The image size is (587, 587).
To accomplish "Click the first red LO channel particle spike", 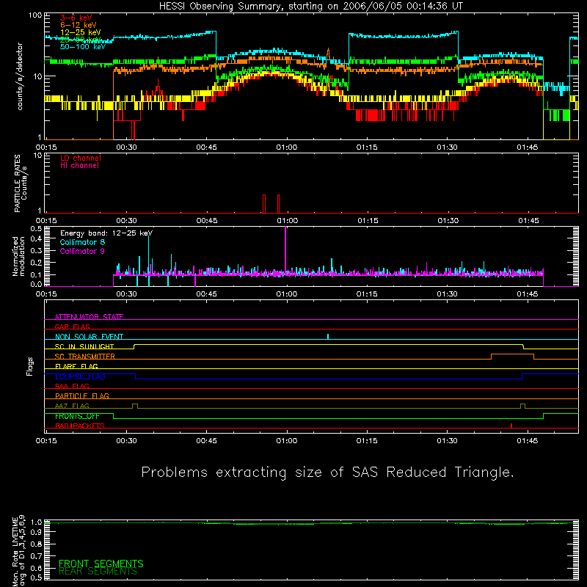I will tap(264, 204).
